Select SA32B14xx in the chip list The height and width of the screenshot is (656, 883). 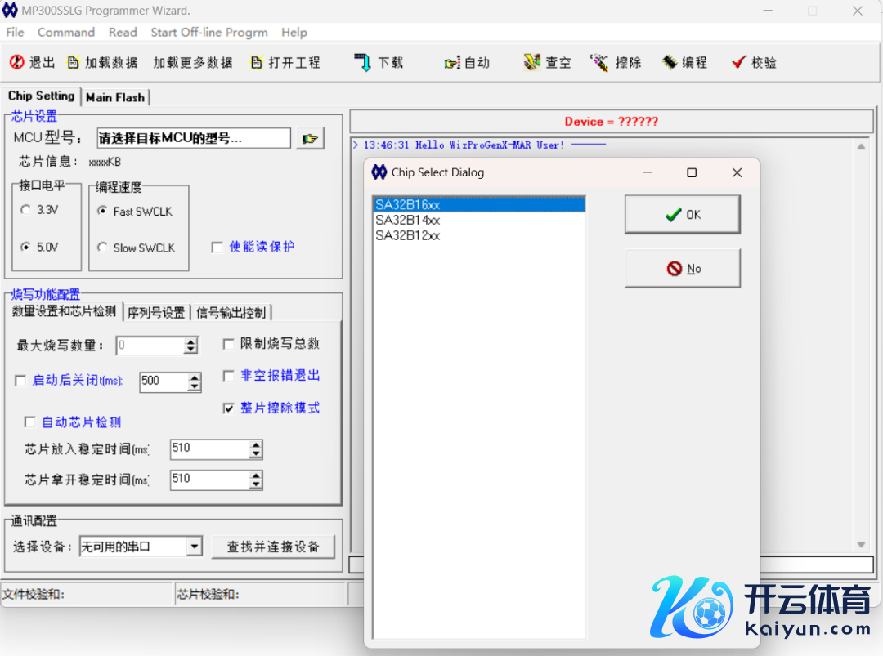tap(408, 220)
